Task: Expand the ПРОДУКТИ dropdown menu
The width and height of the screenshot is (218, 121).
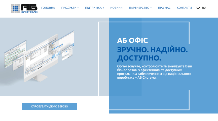Action: (x=70, y=8)
